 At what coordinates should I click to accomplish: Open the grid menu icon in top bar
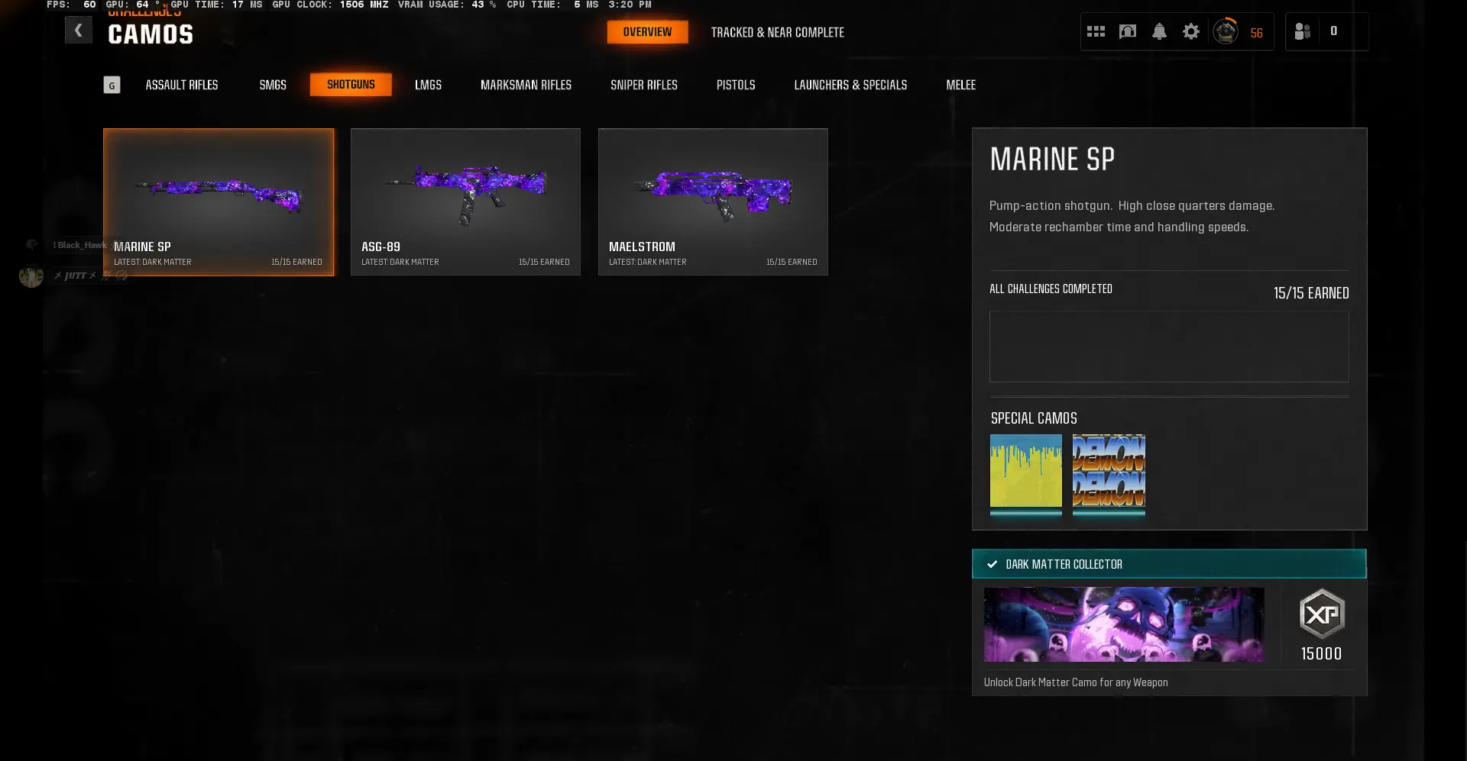click(1096, 31)
